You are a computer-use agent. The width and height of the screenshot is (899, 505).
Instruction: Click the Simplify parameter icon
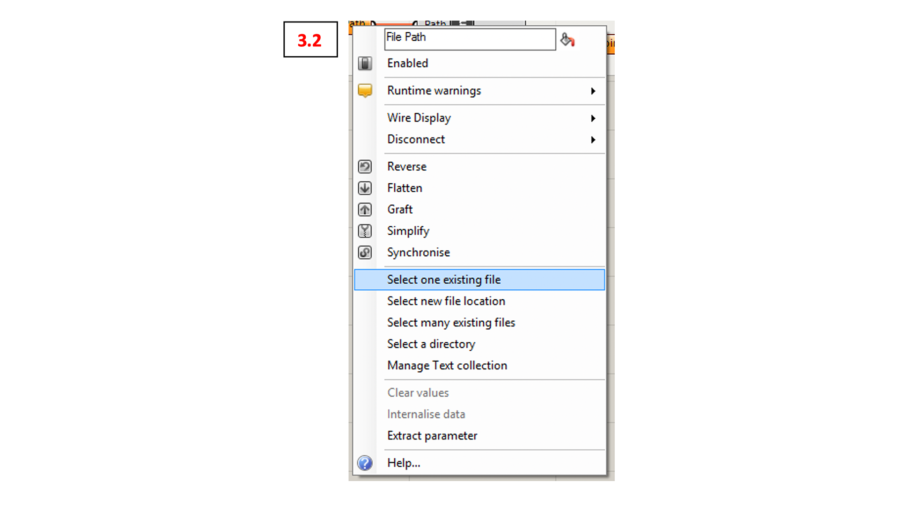[x=364, y=231]
